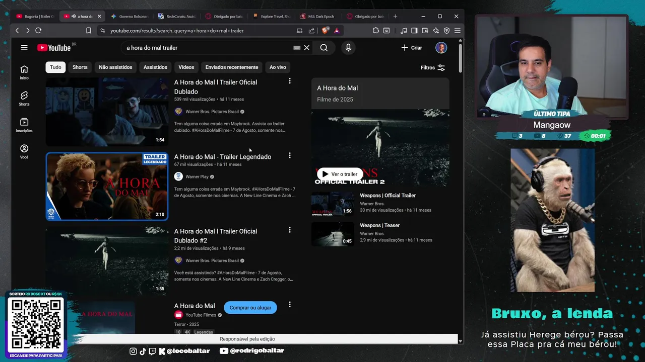
Task: Switch to the RedeCanais browser tab
Action: click(176, 16)
